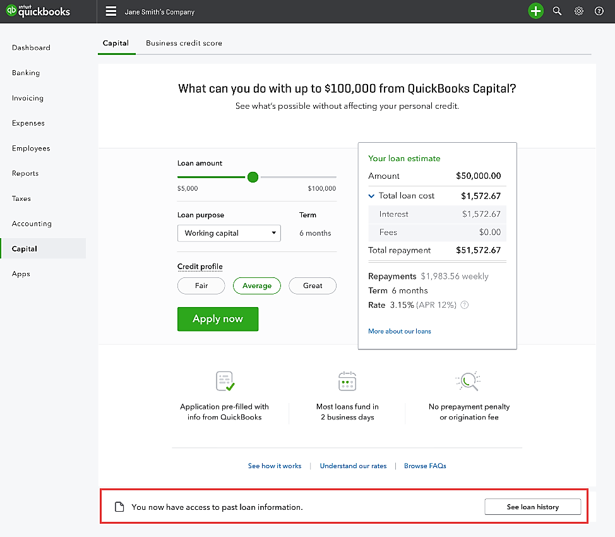Click the $5,000 slider minimum label
Screen dimensions: 615x537
point(188,188)
